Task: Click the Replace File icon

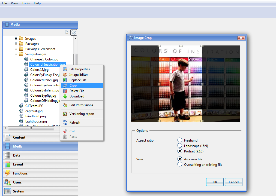Action: click(65, 80)
